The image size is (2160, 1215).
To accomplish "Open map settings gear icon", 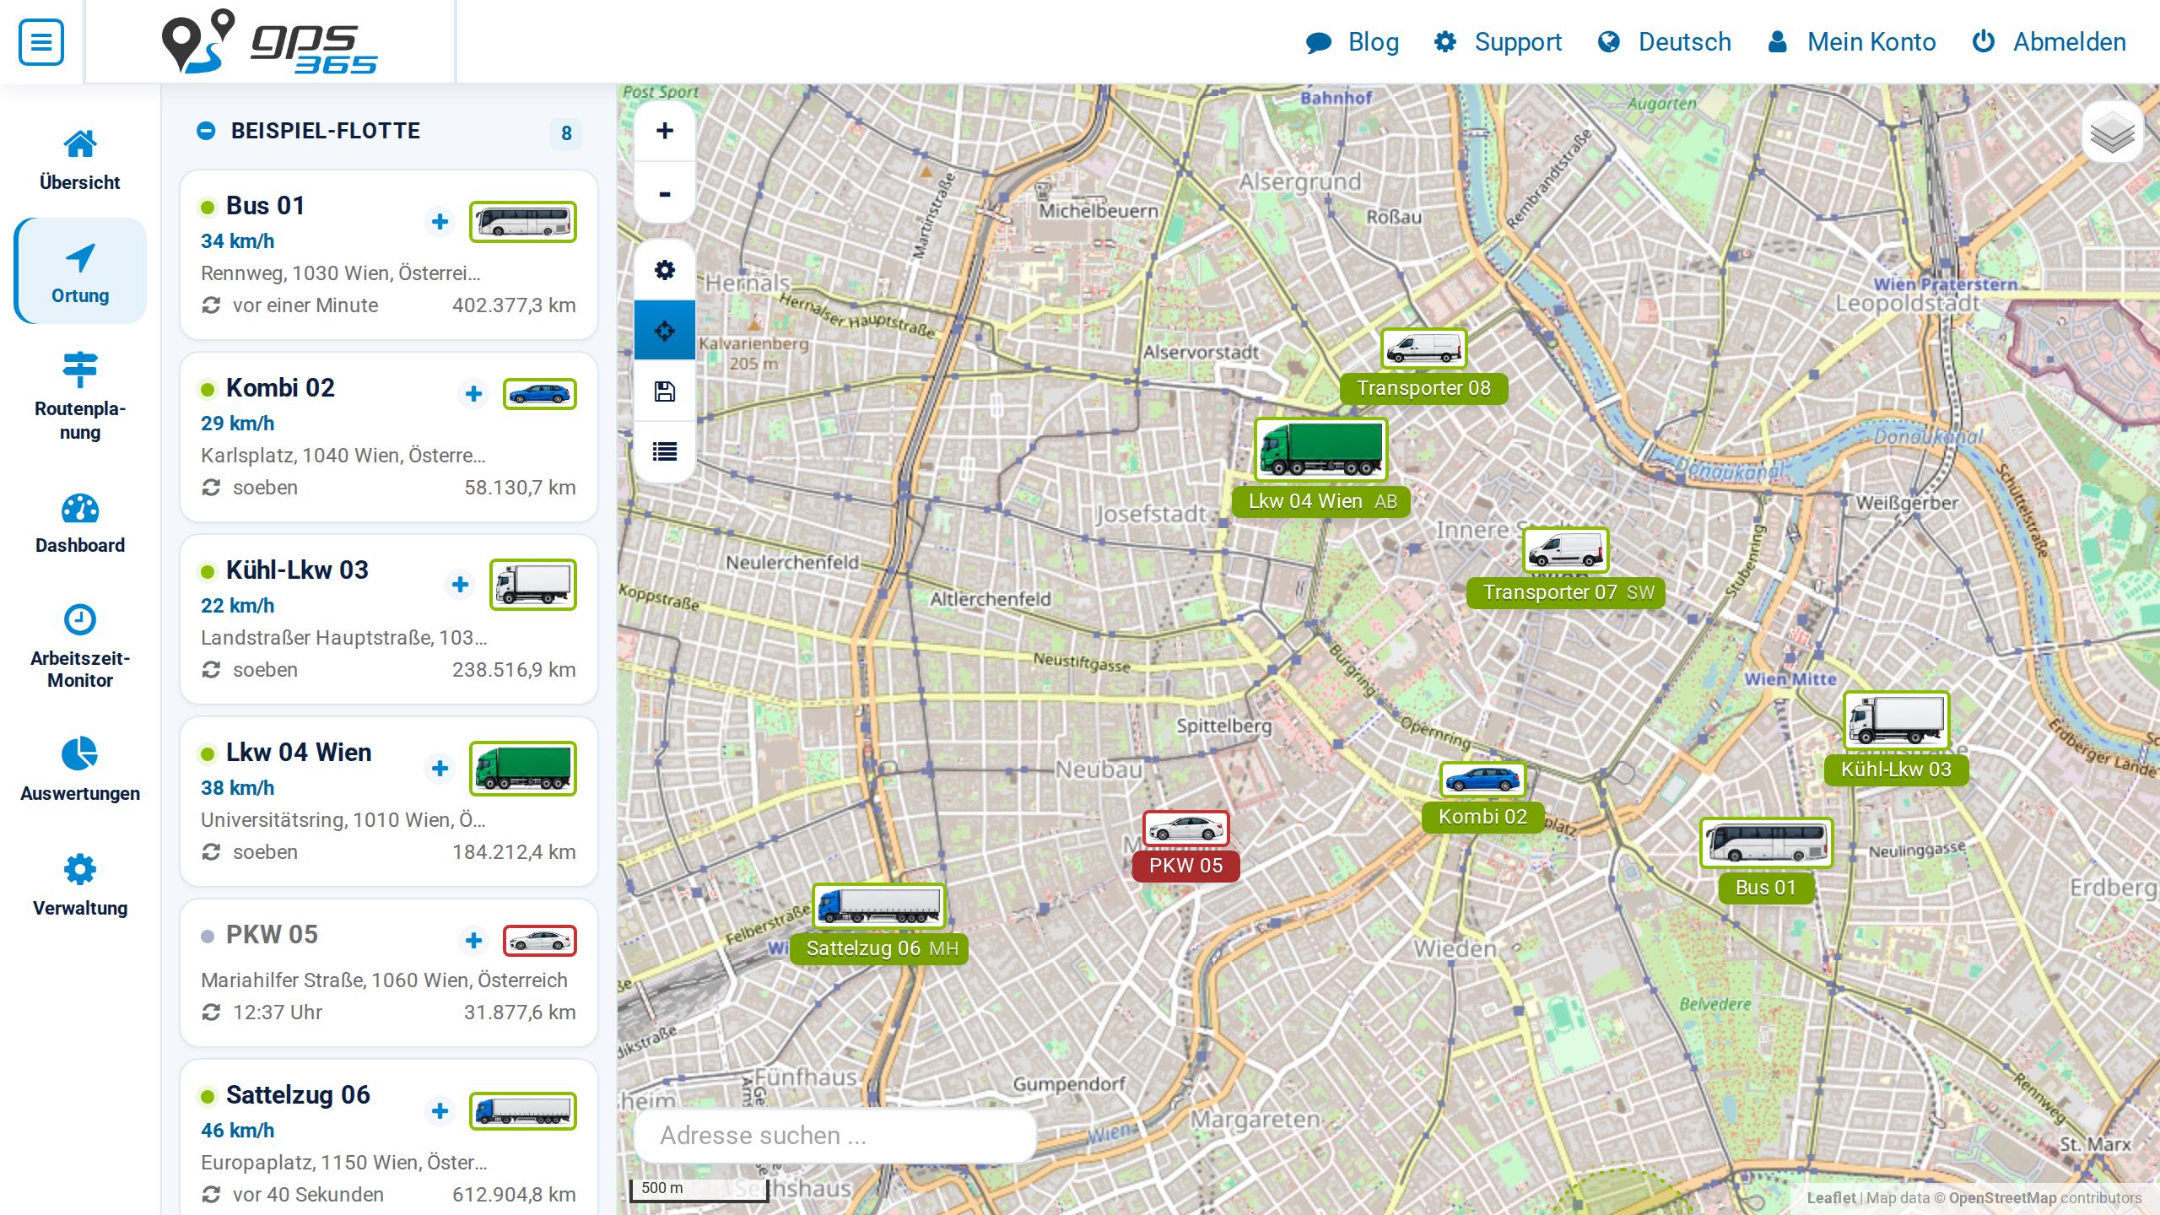I will point(665,270).
